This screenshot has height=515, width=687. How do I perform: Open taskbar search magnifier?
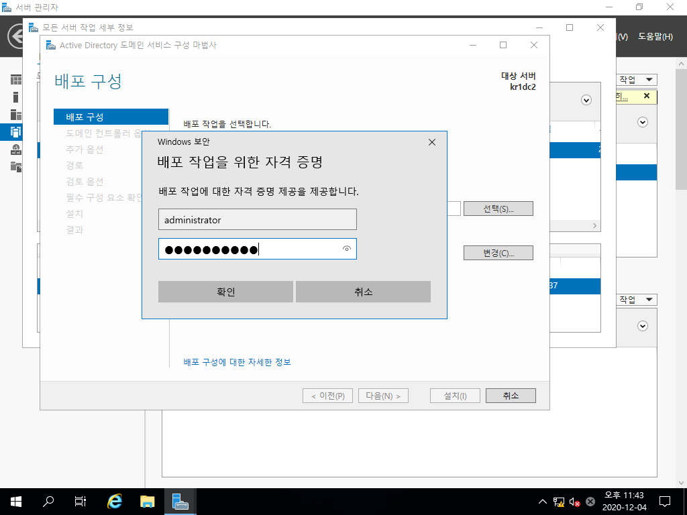pyautogui.click(x=48, y=502)
